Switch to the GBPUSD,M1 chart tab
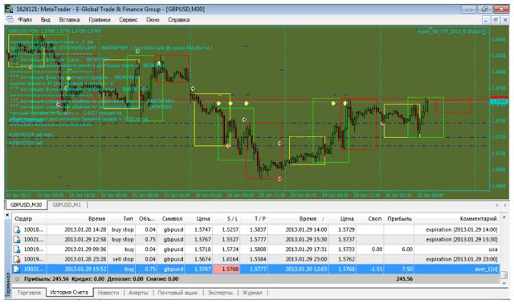 (x=67, y=205)
